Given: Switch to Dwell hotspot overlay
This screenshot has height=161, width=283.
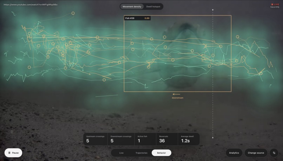Looking at the screenshot, I should pyautogui.click(x=153, y=7).
